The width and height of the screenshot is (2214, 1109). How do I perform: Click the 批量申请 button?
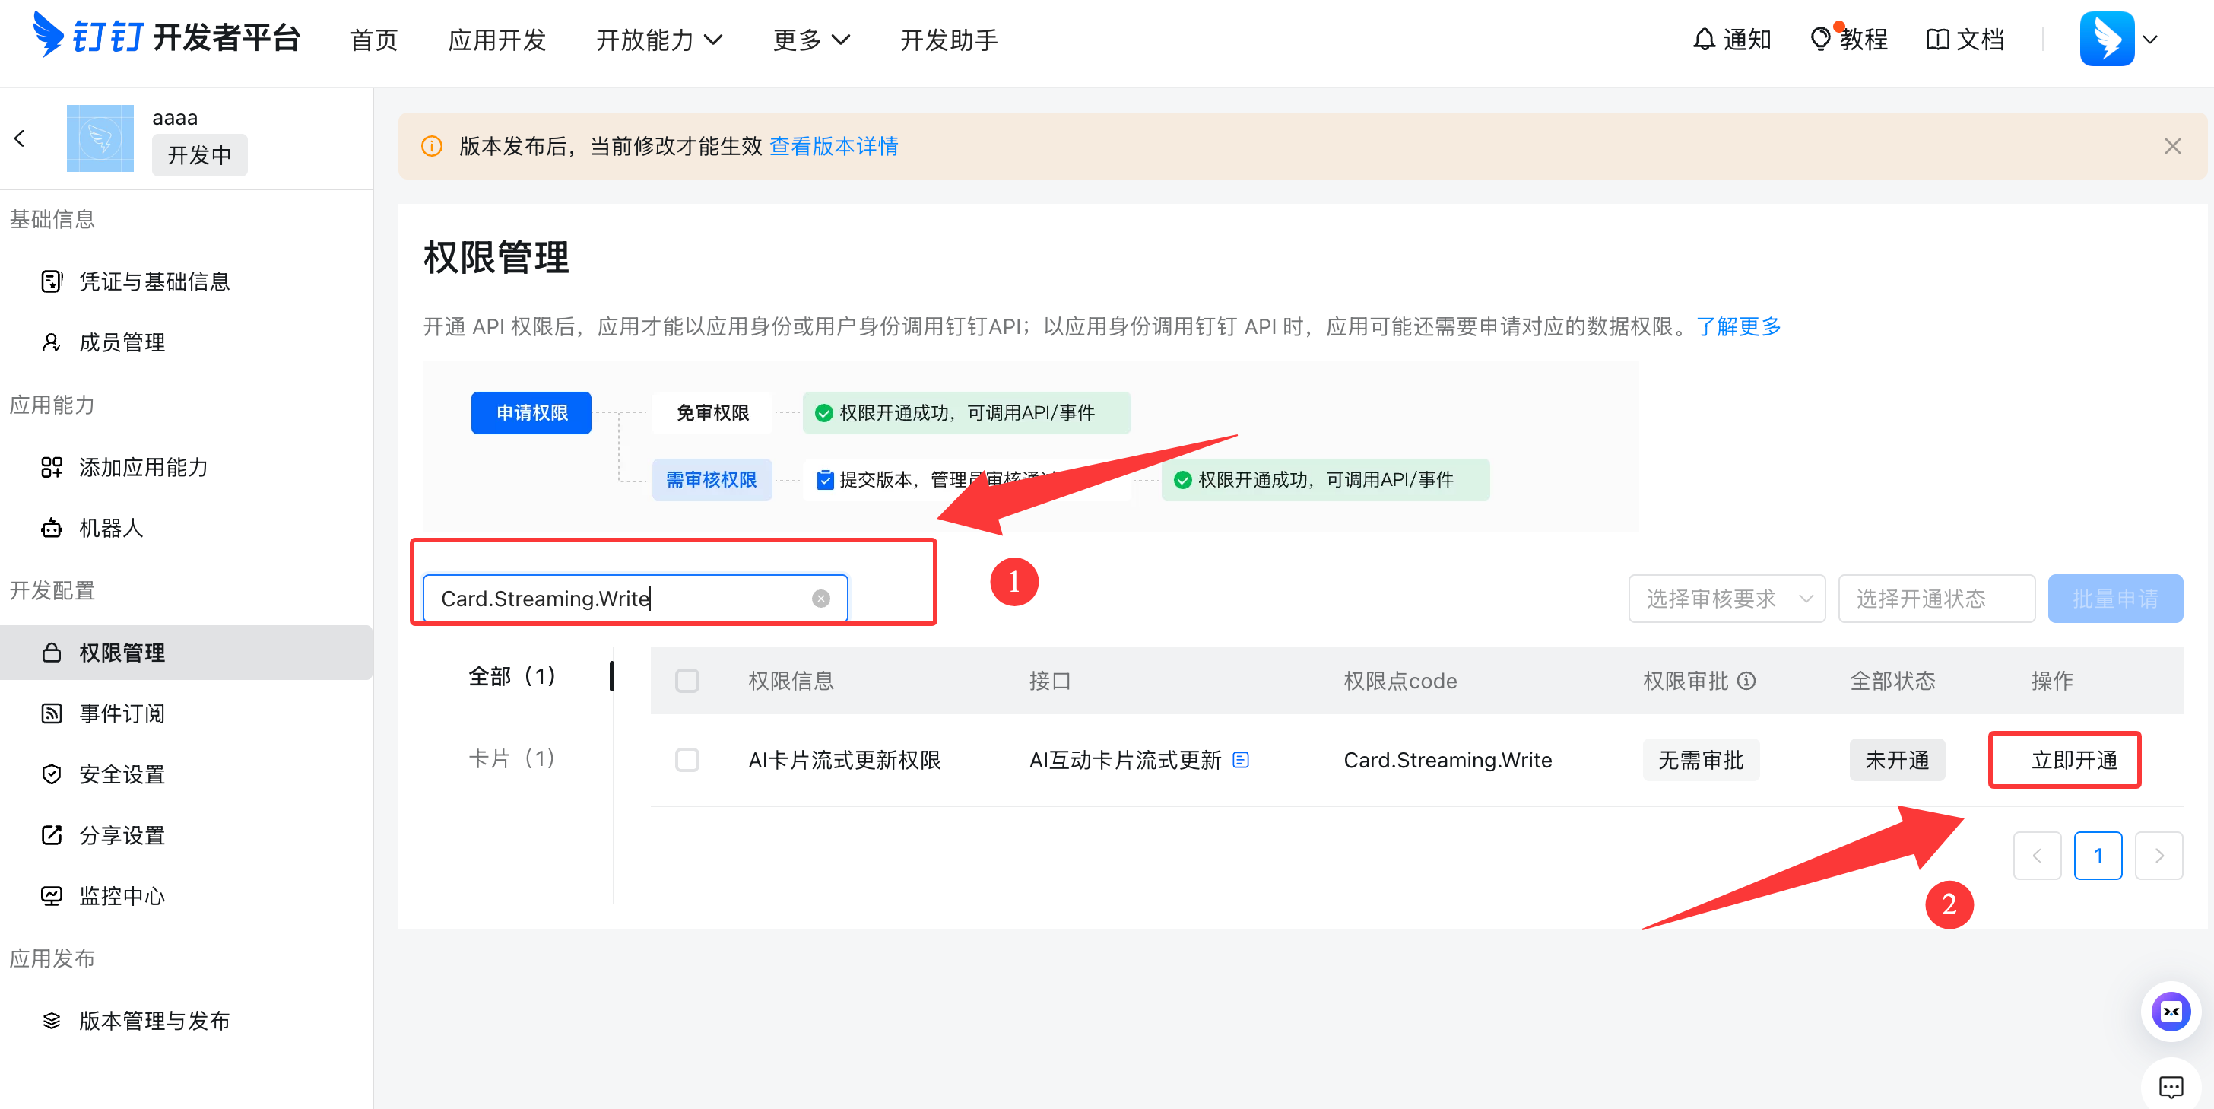(2114, 599)
